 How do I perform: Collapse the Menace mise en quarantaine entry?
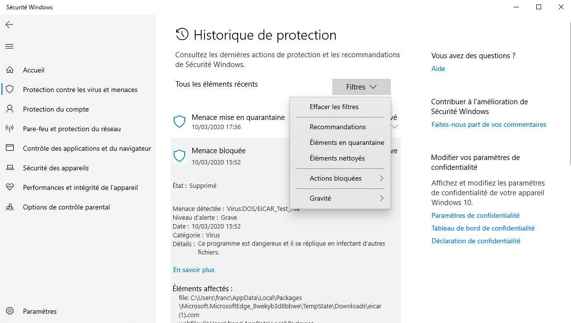coord(394,126)
